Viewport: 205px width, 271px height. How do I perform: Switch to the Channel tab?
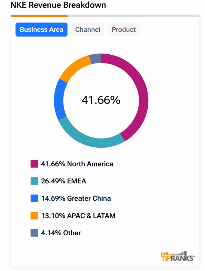pyautogui.click(x=88, y=30)
